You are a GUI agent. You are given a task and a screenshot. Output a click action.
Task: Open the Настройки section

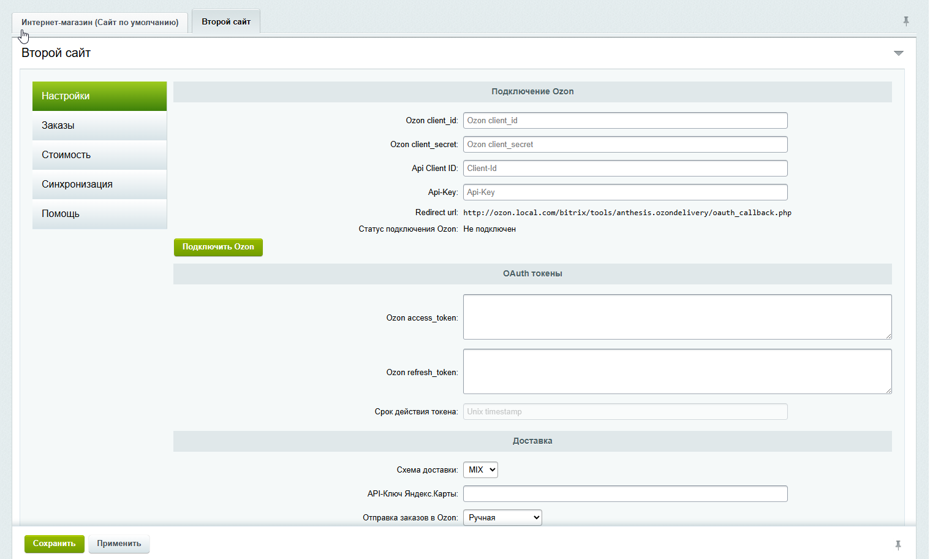[99, 96]
